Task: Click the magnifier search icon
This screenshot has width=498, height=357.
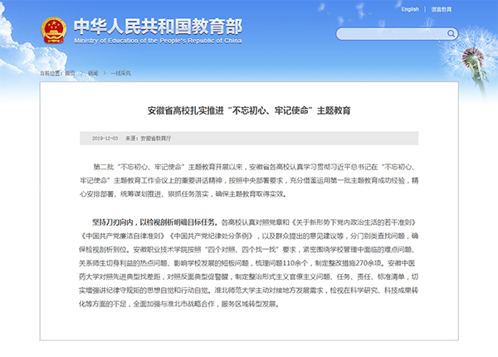Action: [x=451, y=34]
